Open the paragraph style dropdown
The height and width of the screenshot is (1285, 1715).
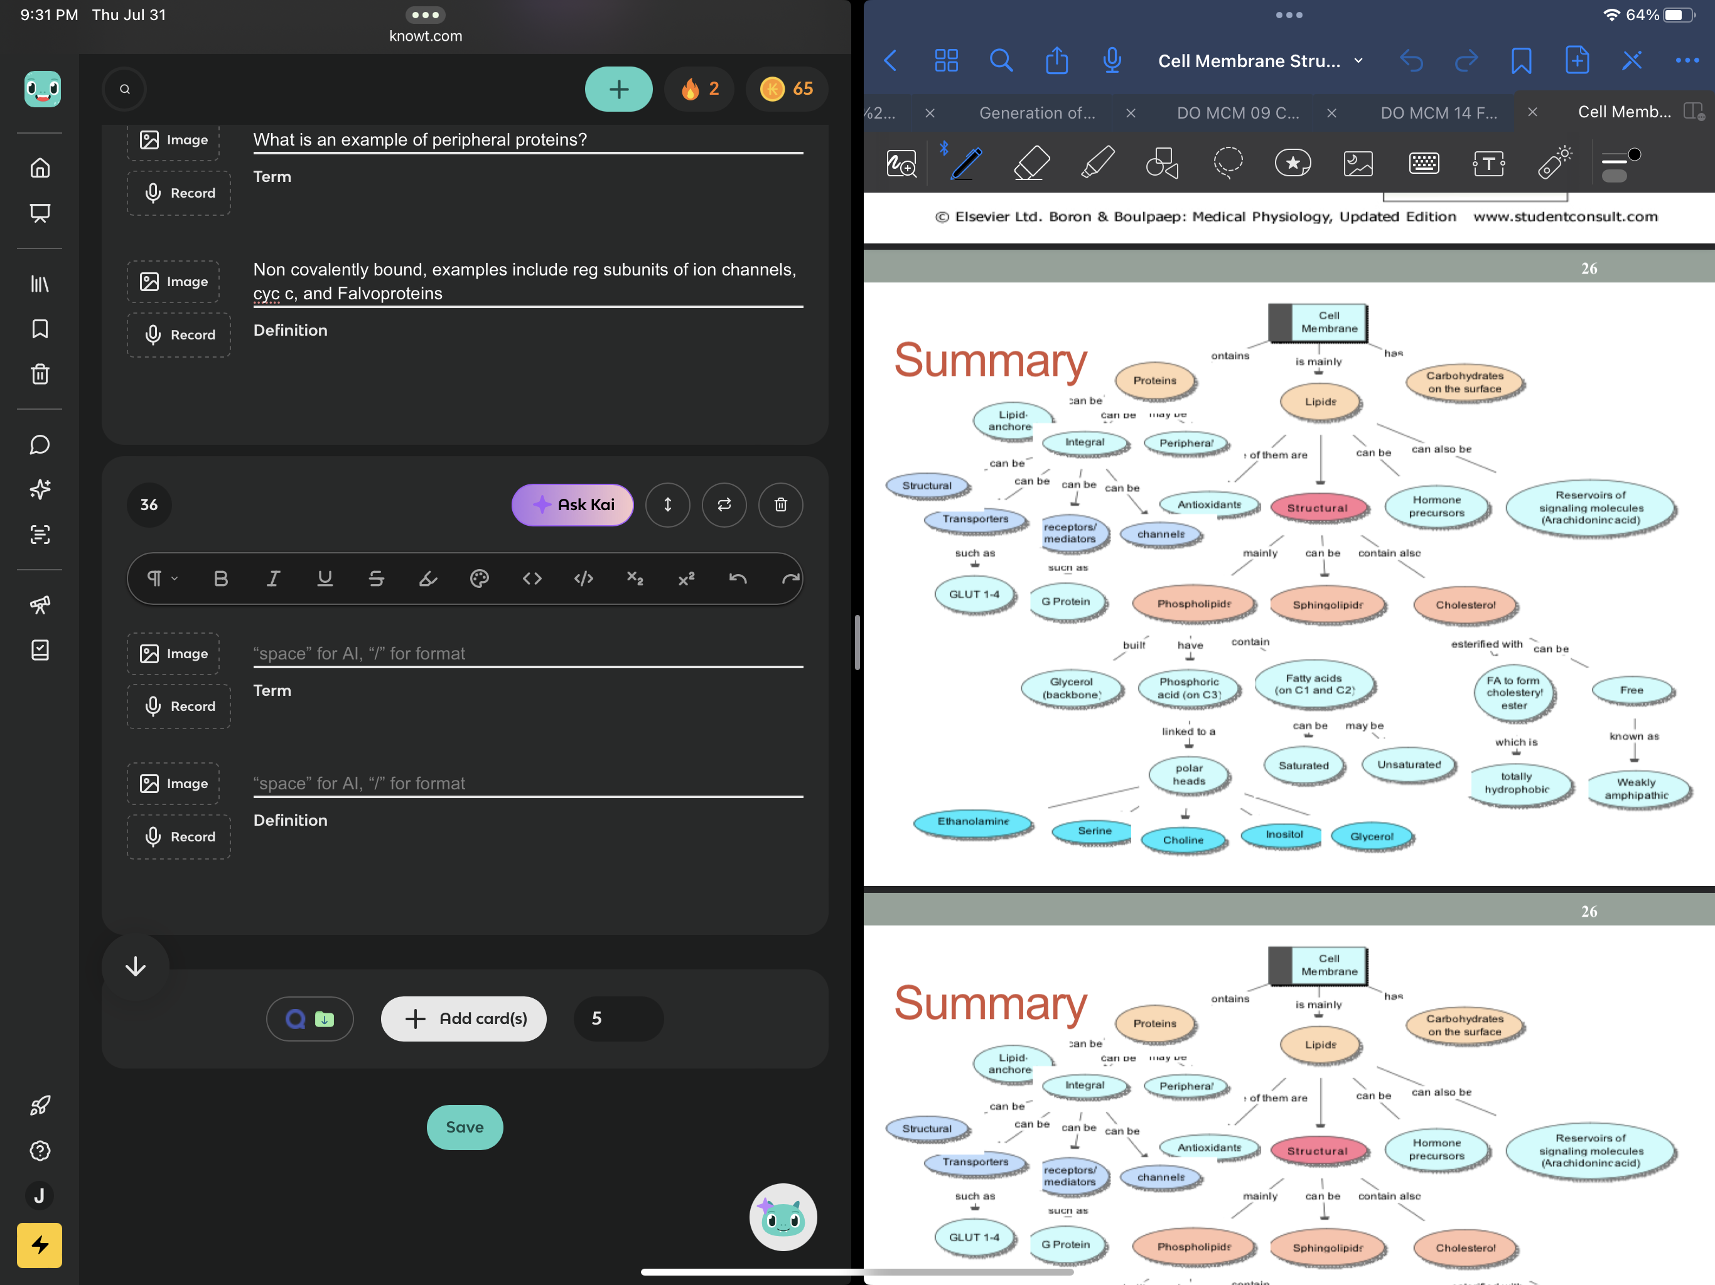pyautogui.click(x=162, y=578)
